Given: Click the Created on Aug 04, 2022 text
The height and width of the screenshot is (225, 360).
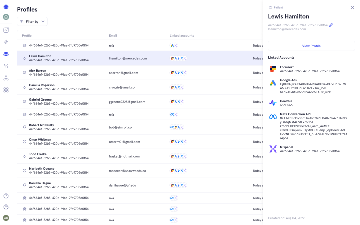Looking at the screenshot, I should pos(286,218).
